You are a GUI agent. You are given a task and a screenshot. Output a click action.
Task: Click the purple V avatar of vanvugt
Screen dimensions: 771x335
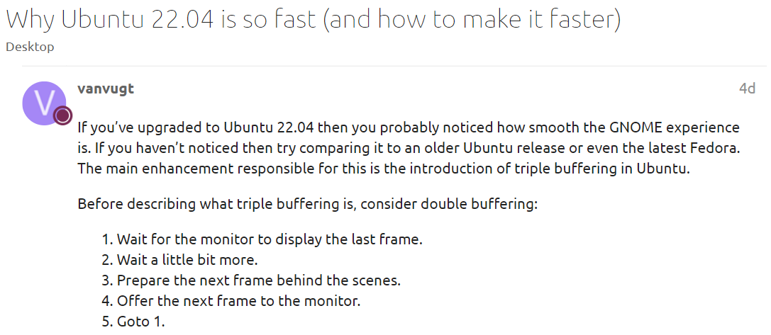(x=44, y=103)
